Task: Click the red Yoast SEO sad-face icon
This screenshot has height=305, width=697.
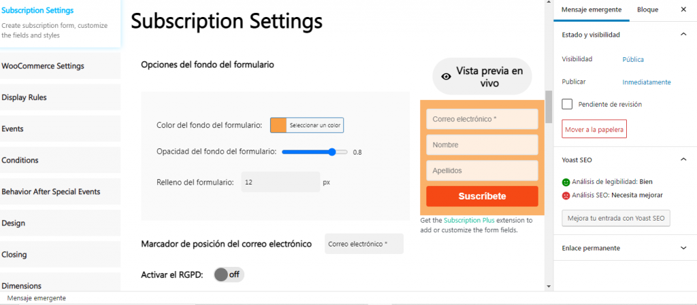Action: 566,195
